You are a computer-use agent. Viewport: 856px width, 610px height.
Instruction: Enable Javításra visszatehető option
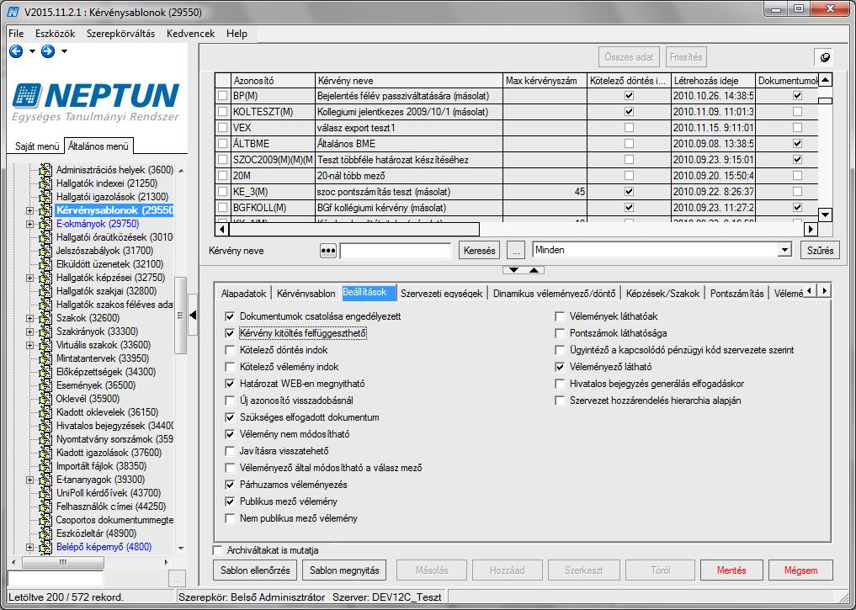(x=230, y=451)
